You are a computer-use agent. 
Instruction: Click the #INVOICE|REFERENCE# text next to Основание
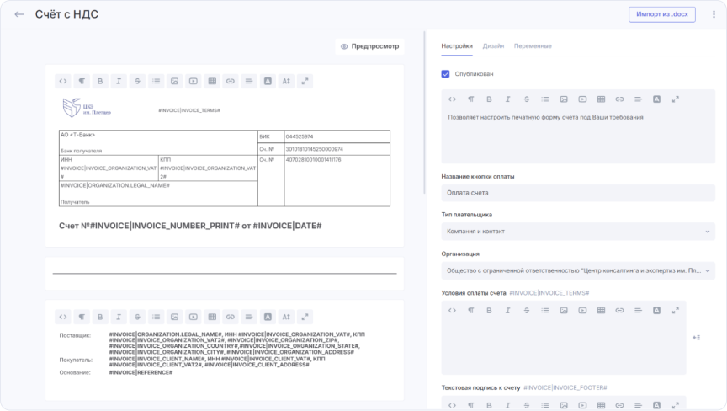coord(141,372)
